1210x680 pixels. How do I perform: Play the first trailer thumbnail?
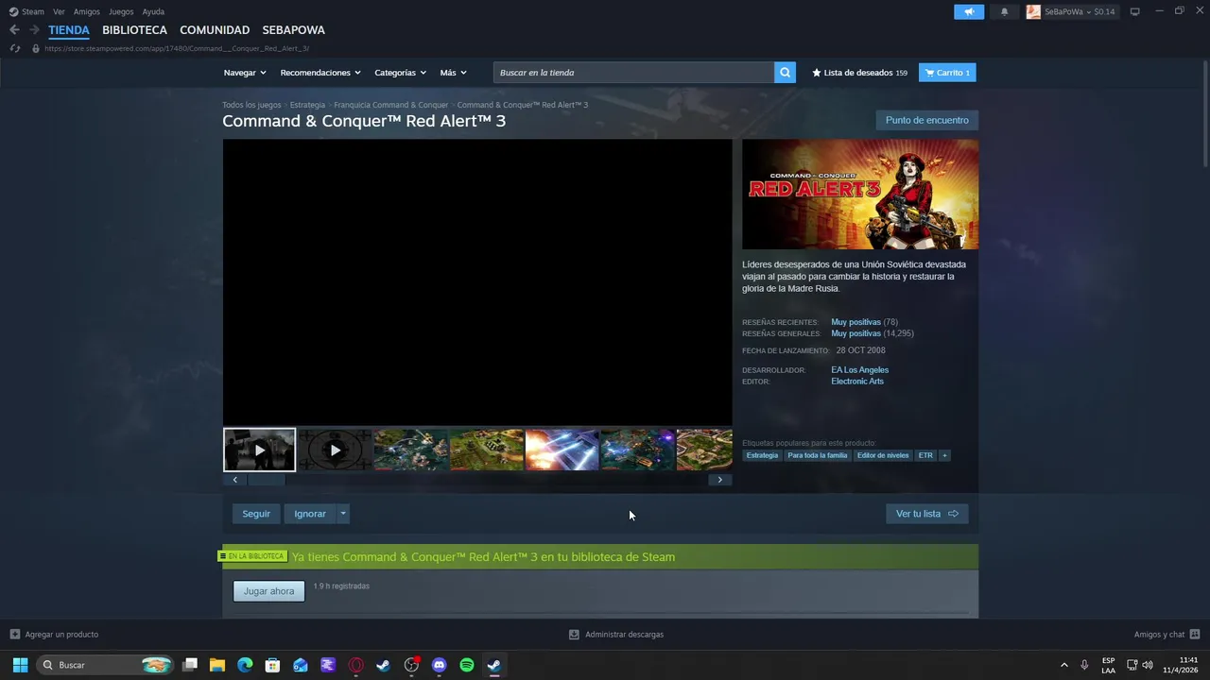tap(259, 450)
